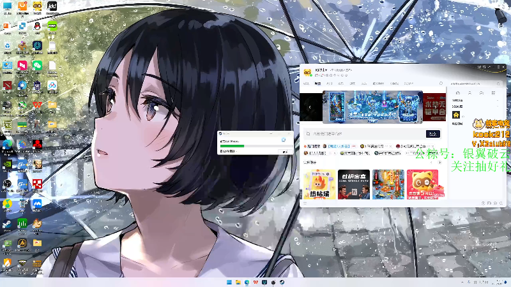Open File Explorer from the taskbar
Screen dimensions: 511x287
tap(238, 282)
